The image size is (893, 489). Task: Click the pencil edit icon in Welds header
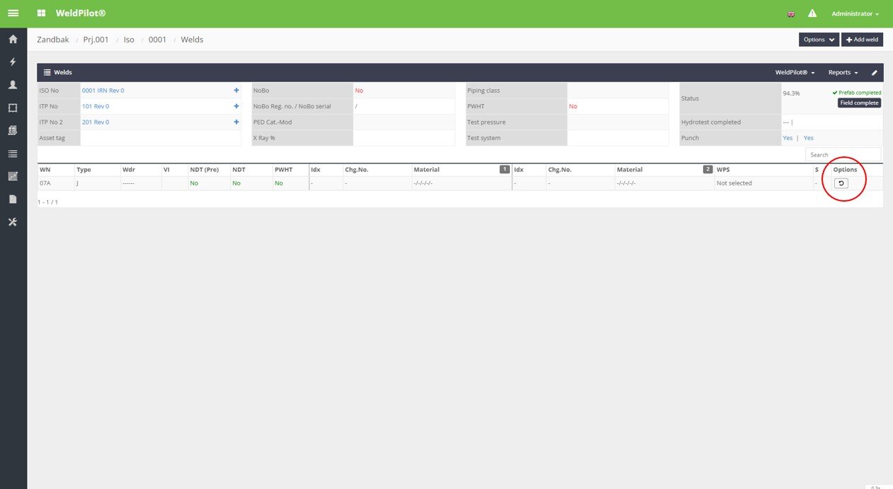click(x=874, y=73)
